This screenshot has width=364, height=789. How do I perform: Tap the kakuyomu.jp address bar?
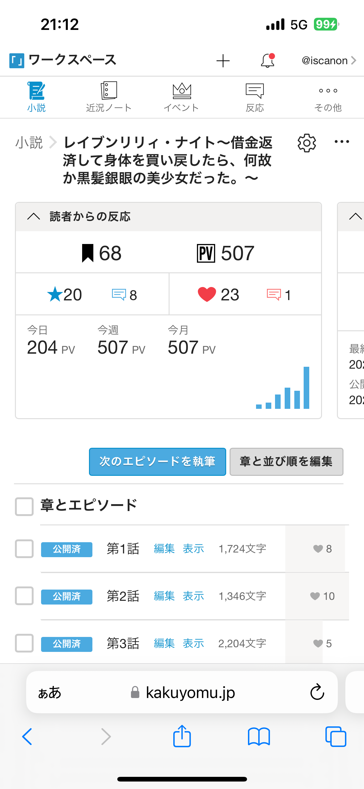pos(182,692)
